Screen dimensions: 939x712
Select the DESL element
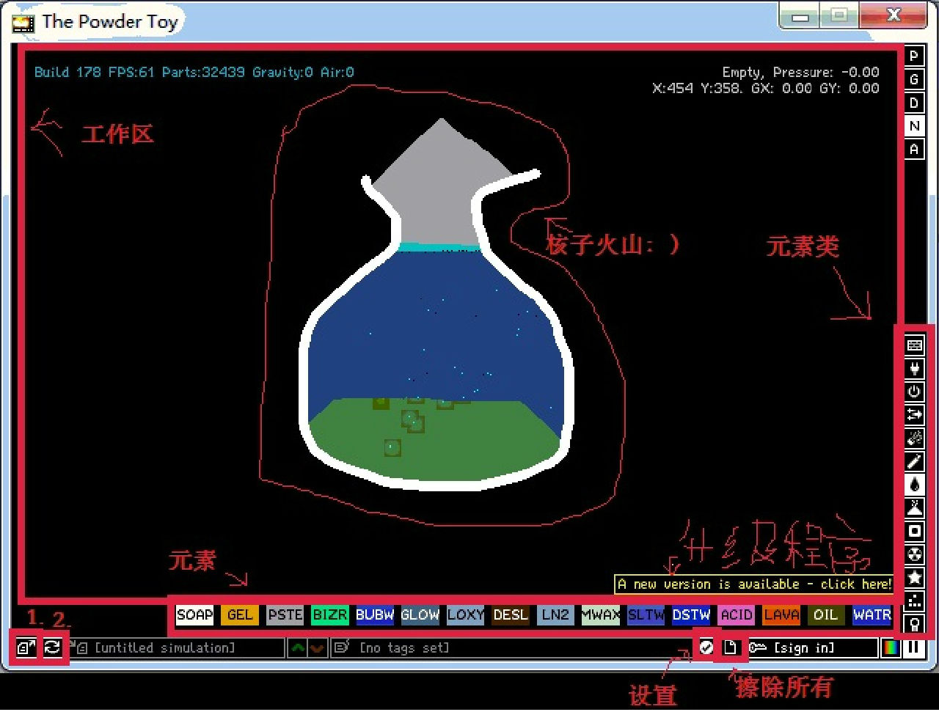(511, 615)
